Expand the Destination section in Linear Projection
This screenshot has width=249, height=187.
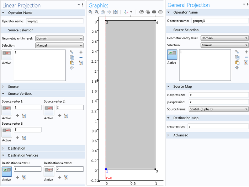click(x=16, y=148)
